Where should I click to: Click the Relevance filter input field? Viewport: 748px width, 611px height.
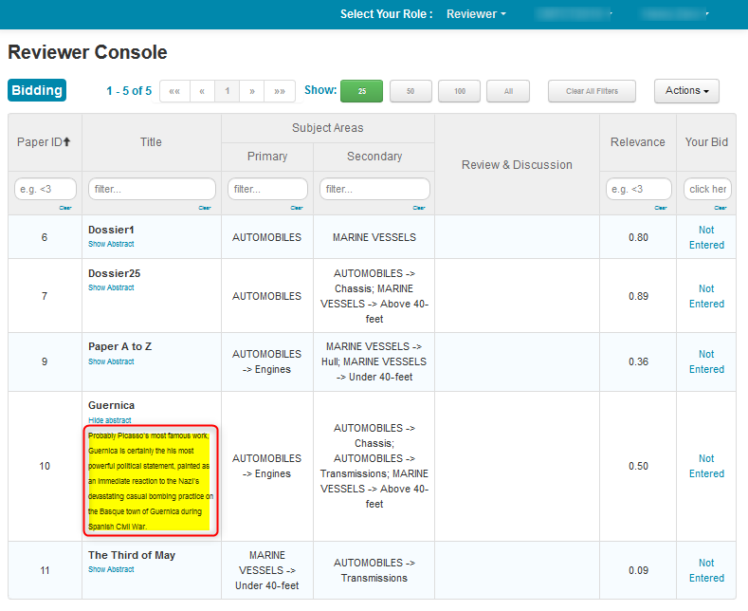pyautogui.click(x=638, y=189)
